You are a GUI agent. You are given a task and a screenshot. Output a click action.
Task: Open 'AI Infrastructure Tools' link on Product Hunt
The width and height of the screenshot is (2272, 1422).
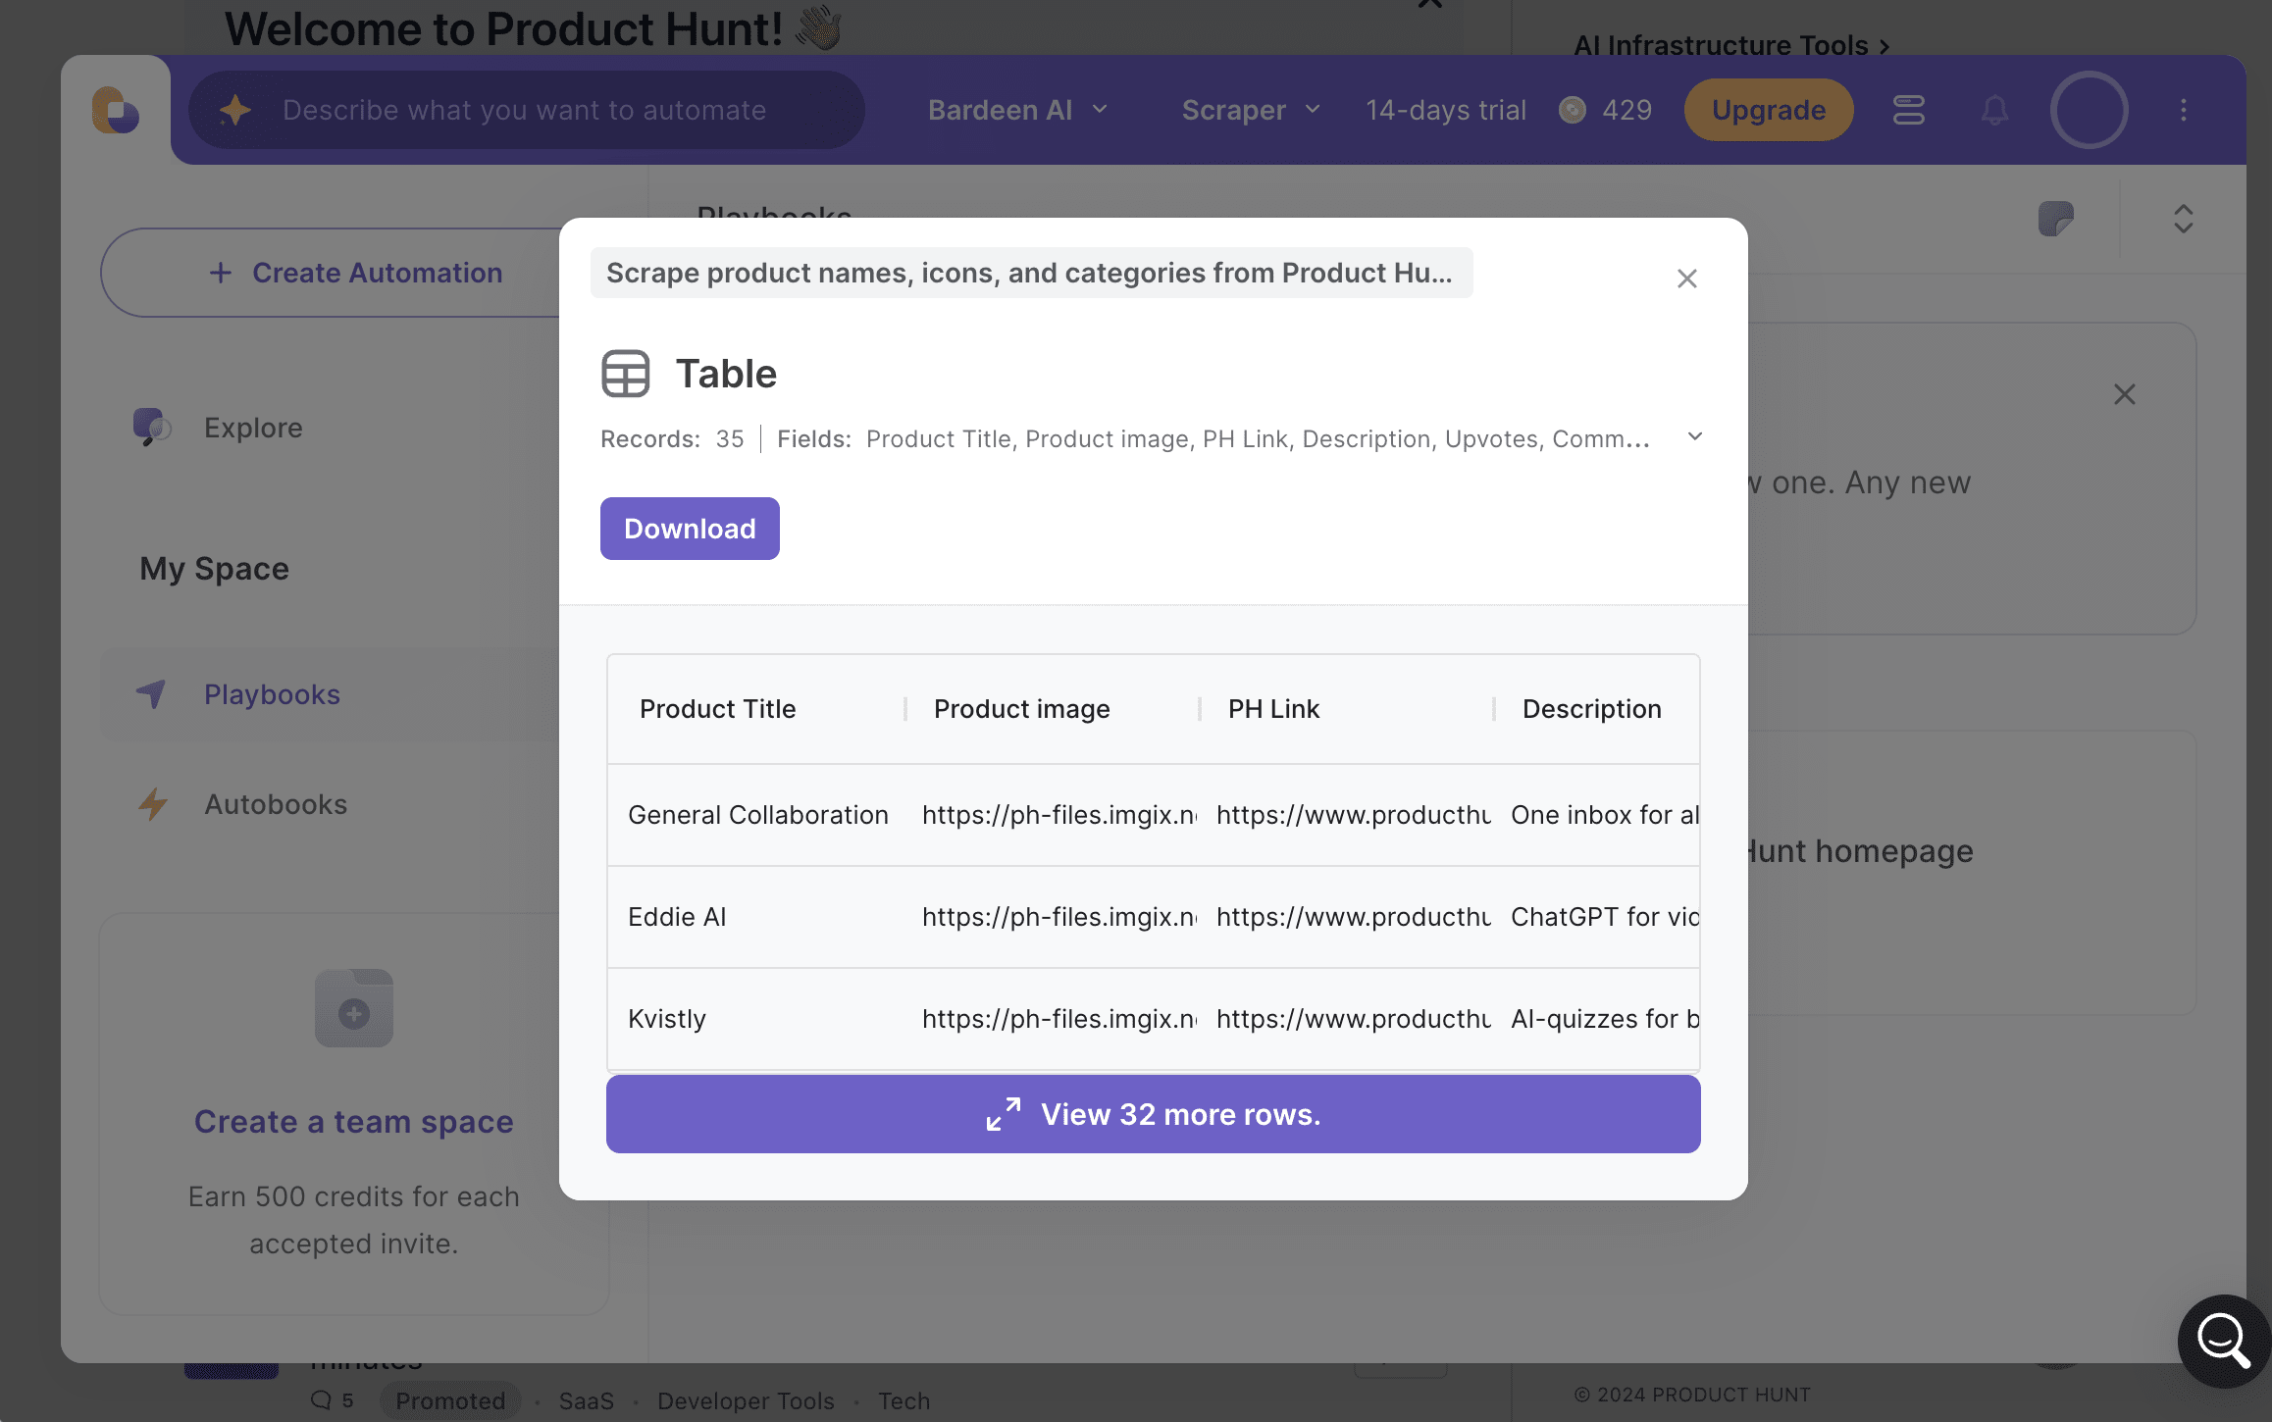1732,45
